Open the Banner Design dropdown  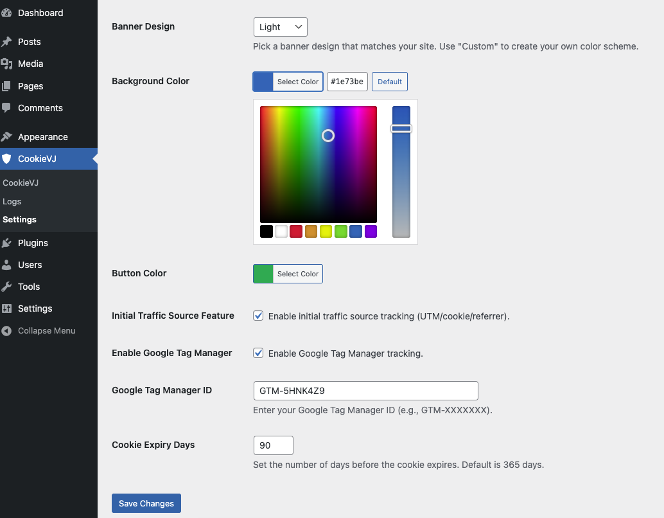coord(280,27)
